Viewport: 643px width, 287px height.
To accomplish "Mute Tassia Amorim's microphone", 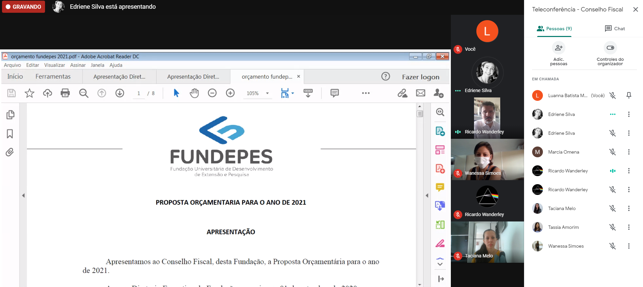I will [613, 227].
